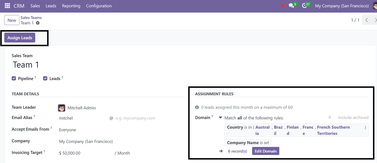This screenshot has height=163, width=377.
Task: Click the ASSIGNMENT RULES section header
Action: (214, 94)
